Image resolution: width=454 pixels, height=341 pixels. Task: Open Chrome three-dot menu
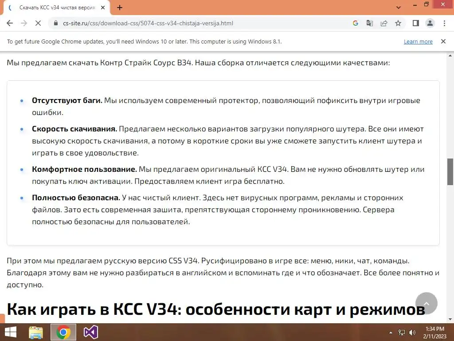point(444,23)
